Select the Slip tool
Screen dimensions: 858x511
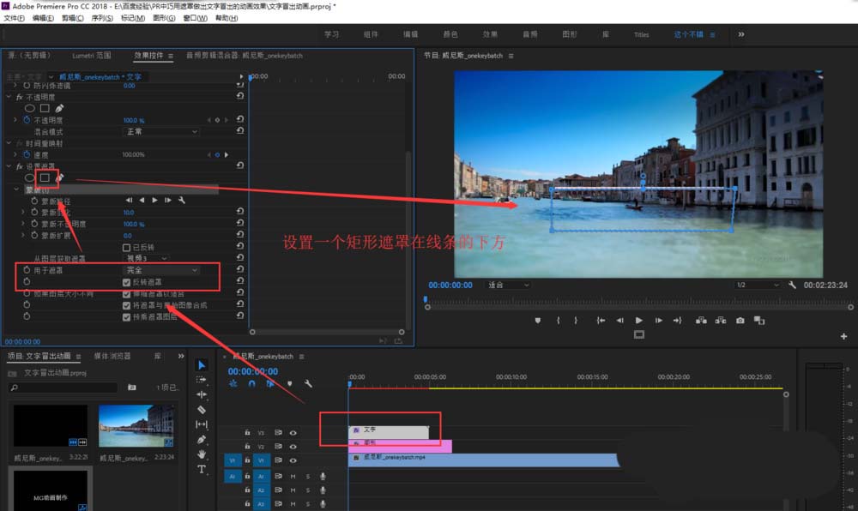[x=202, y=424]
